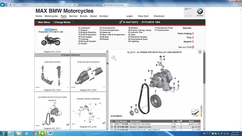The width and height of the screenshot is (242, 136).
Task: Click the BMW roundel logo
Action: pos(200,11)
